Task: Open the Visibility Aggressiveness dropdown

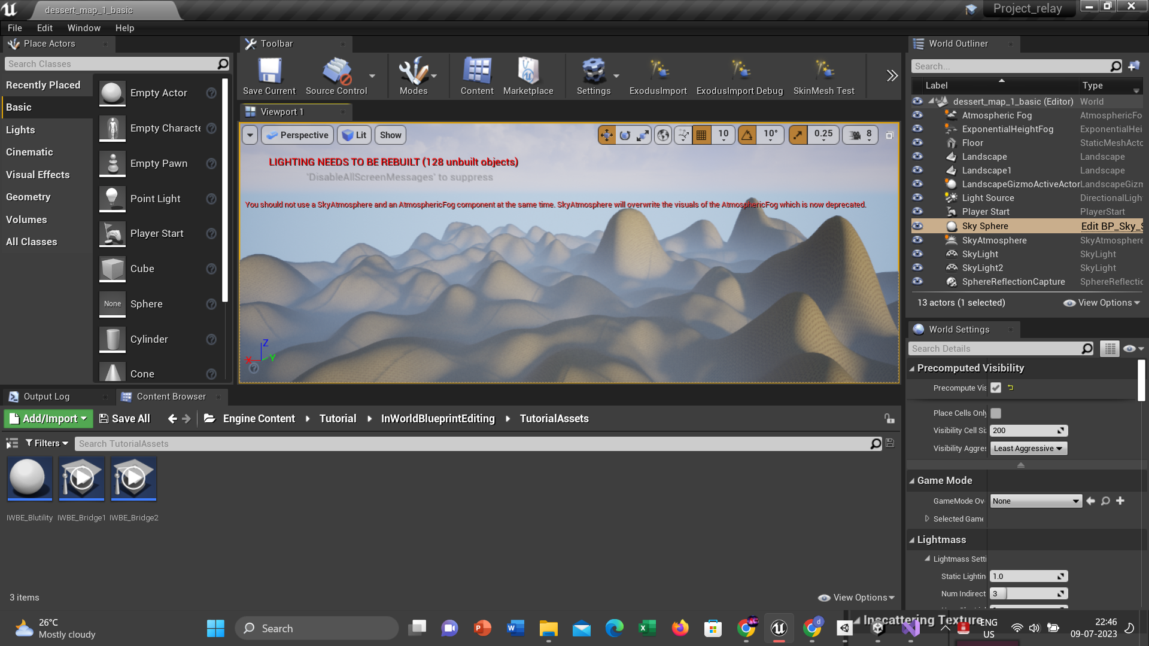Action: (x=1028, y=449)
